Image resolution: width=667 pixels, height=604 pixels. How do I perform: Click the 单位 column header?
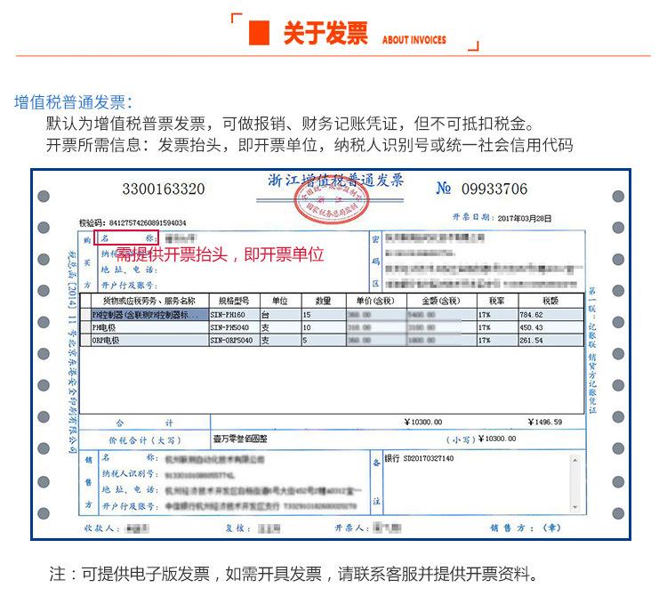(280, 301)
